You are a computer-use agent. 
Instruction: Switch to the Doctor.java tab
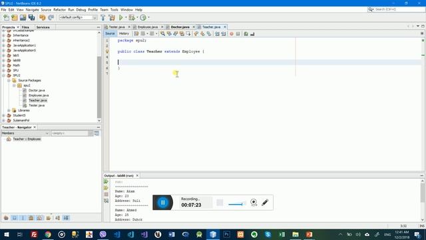pyautogui.click(x=180, y=27)
